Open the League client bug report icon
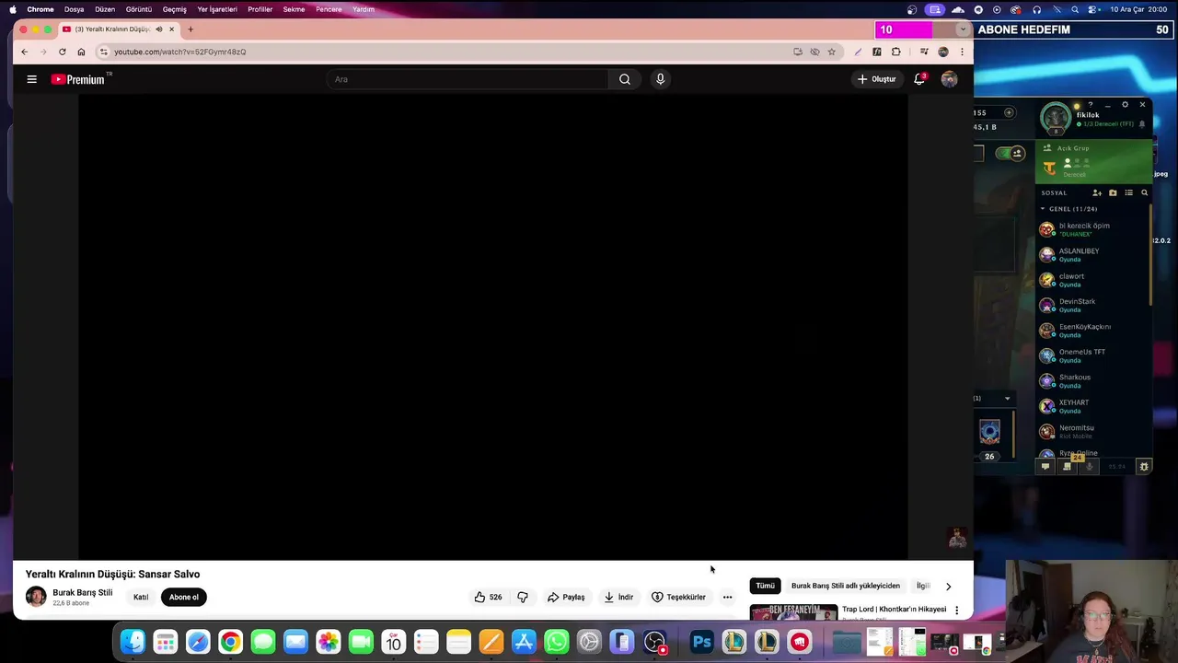The height and width of the screenshot is (663, 1178). coord(1144,467)
